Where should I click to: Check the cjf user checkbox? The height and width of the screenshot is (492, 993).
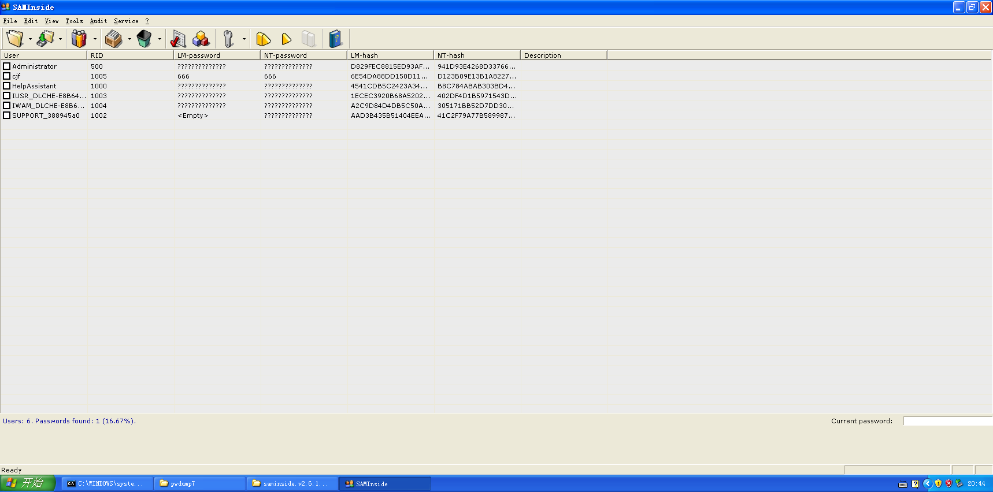click(x=7, y=76)
